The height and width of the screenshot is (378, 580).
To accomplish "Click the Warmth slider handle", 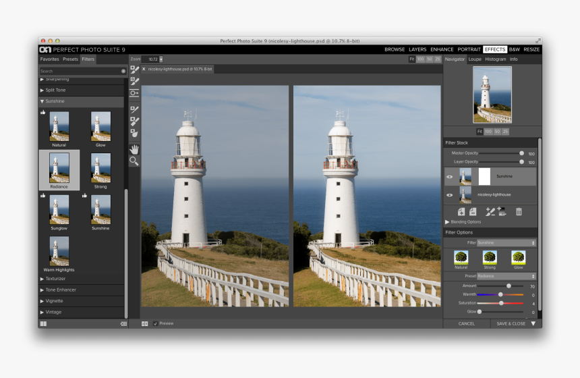I will (x=500, y=295).
